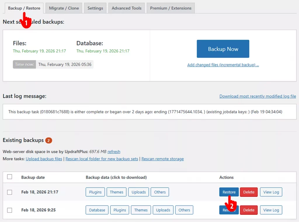The width and height of the screenshot is (299, 222).
Task: Download the Plugins data from the 21:17 backup
Action: point(95,192)
